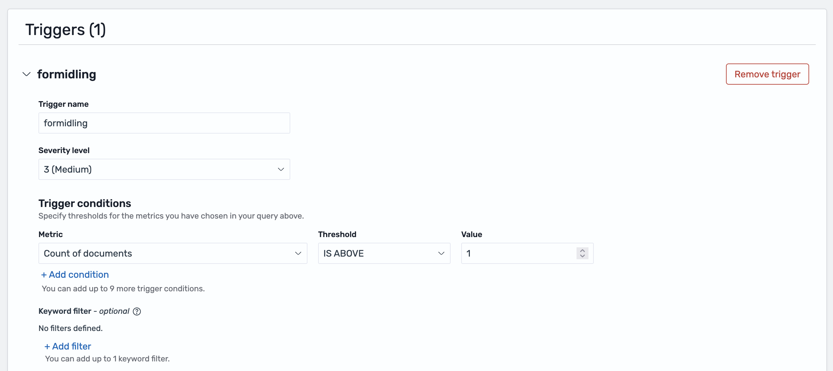This screenshot has width=833, height=371.
Task: Open the Count of documents metric dropdown
Action: click(172, 253)
